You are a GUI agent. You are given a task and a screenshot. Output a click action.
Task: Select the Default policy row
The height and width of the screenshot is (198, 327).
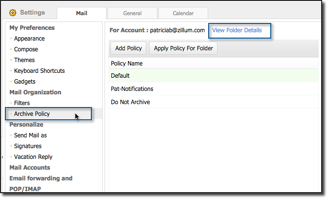214,75
